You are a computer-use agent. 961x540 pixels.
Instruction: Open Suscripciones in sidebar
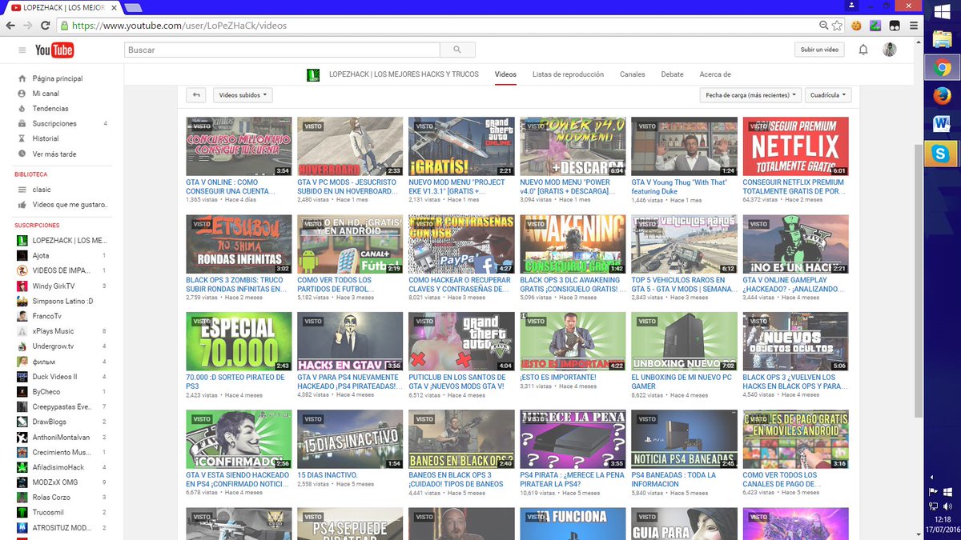(x=54, y=124)
